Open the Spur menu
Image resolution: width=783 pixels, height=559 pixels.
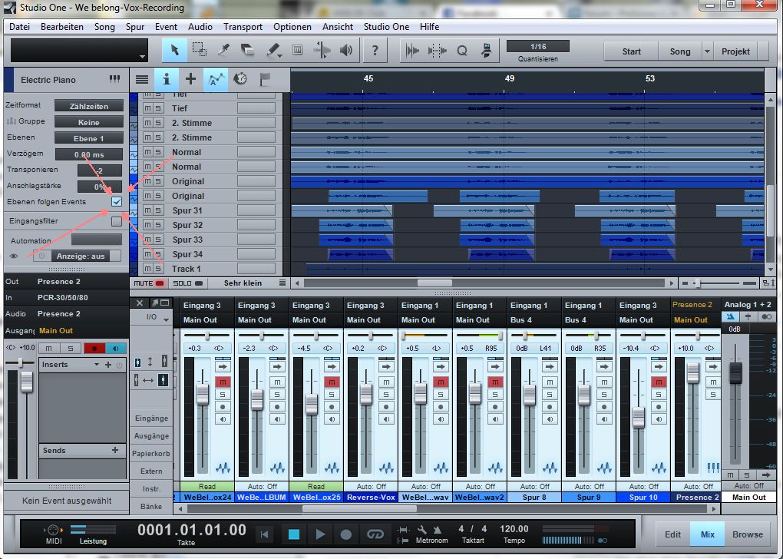click(135, 27)
